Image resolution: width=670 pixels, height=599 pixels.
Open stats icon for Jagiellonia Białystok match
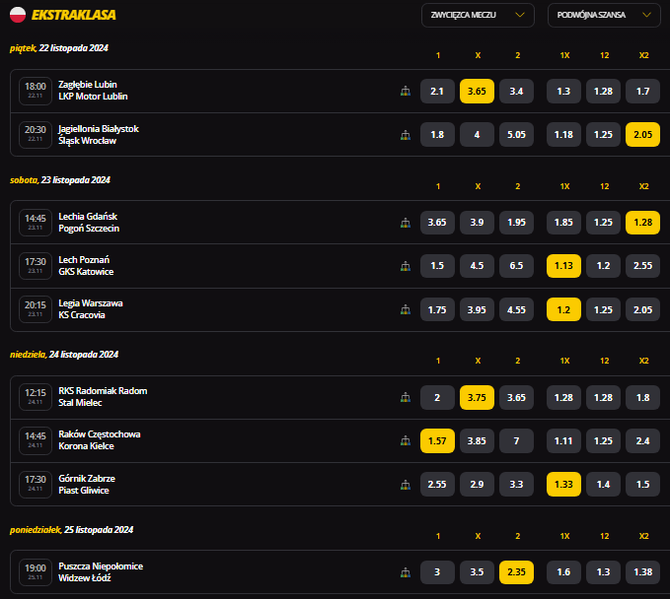click(x=405, y=135)
